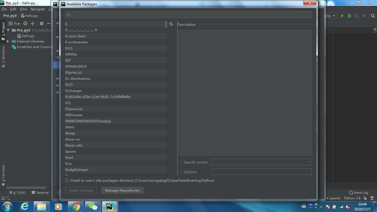Click the Manage Repositories button

coord(122,190)
